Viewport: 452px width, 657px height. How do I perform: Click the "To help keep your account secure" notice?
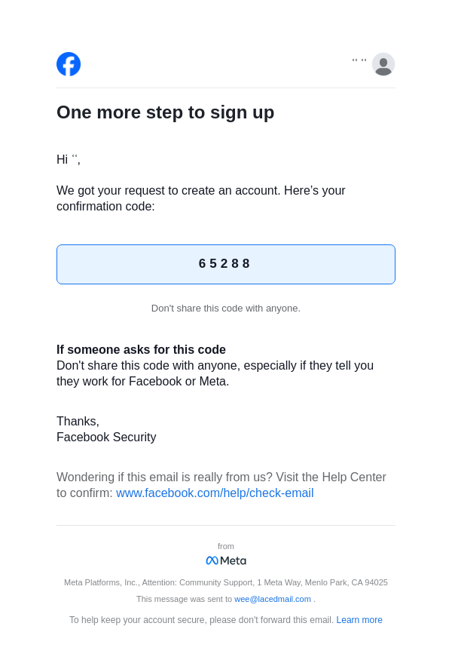click(201, 620)
